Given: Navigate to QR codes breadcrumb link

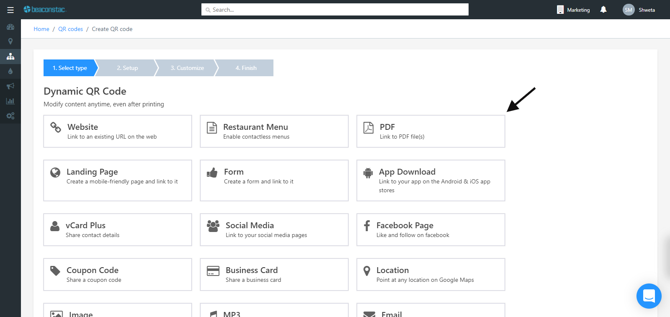Looking at the screenshot, I should point(70,29).
